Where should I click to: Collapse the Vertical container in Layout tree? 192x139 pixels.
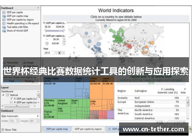[3, 95]
